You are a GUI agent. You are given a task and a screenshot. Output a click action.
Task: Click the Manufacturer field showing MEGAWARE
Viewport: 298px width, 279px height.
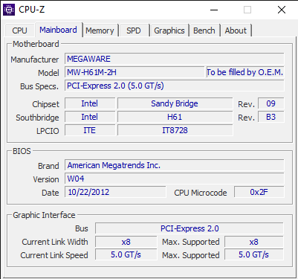click(x=175, y=59)
